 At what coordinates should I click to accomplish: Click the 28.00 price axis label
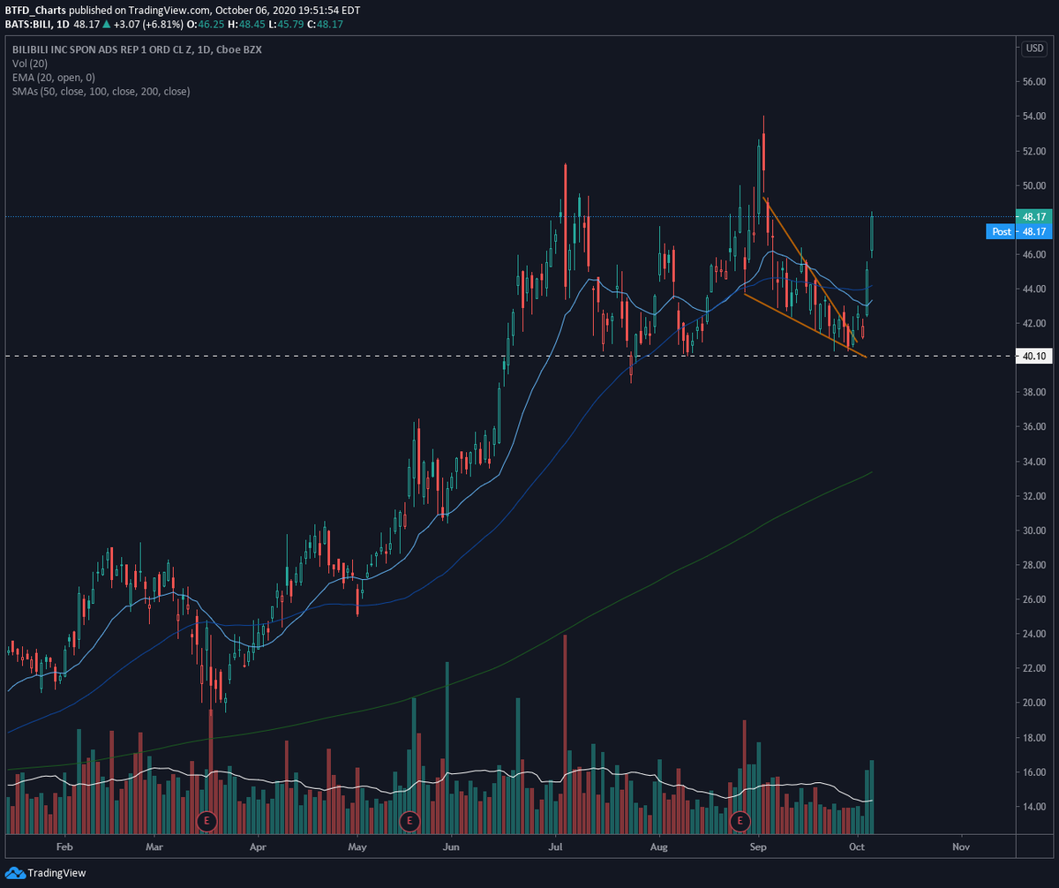coord(1033,565)
